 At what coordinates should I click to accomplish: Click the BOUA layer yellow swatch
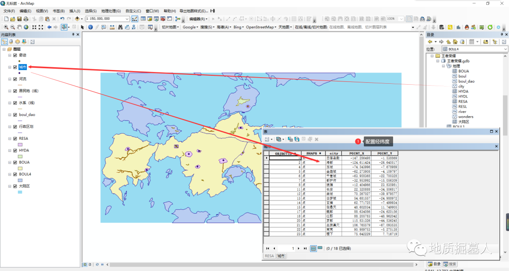pos(20,168)
